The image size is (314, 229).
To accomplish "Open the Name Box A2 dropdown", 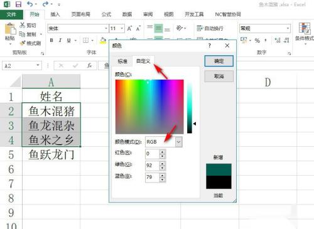I will (38, 65).
